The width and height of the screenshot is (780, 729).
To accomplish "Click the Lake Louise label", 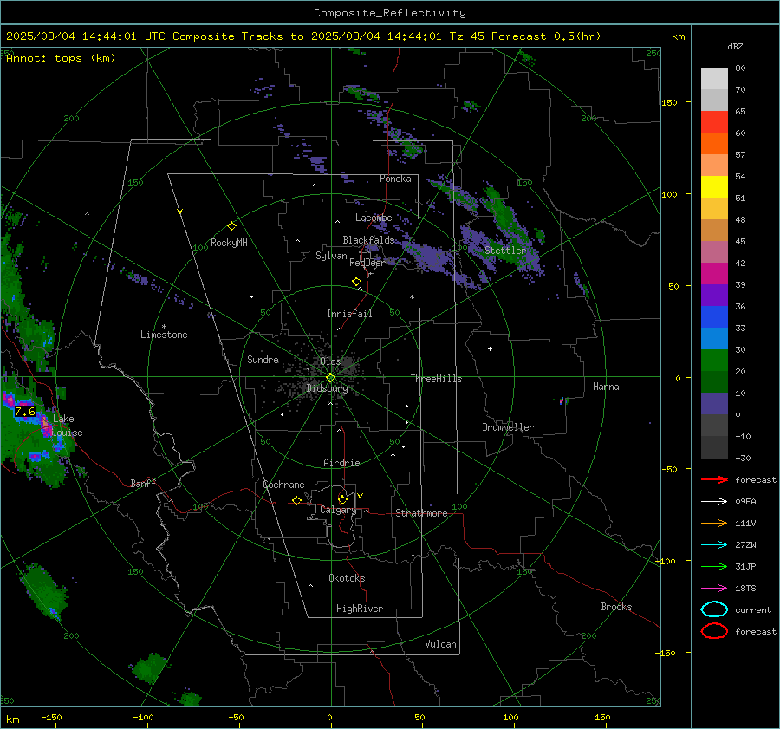I will point(68,426).
